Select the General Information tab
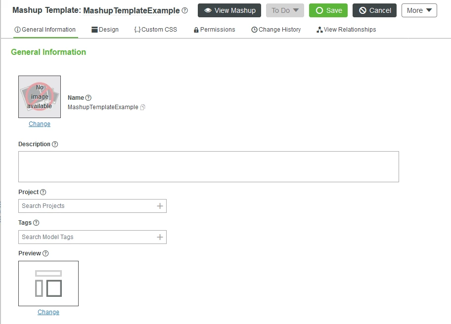This screenshot has width=451, height=324. click(45, 29)
